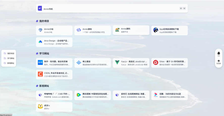Click the Vue.js green logo icon
224x116 pixels.
coord(117,62)
